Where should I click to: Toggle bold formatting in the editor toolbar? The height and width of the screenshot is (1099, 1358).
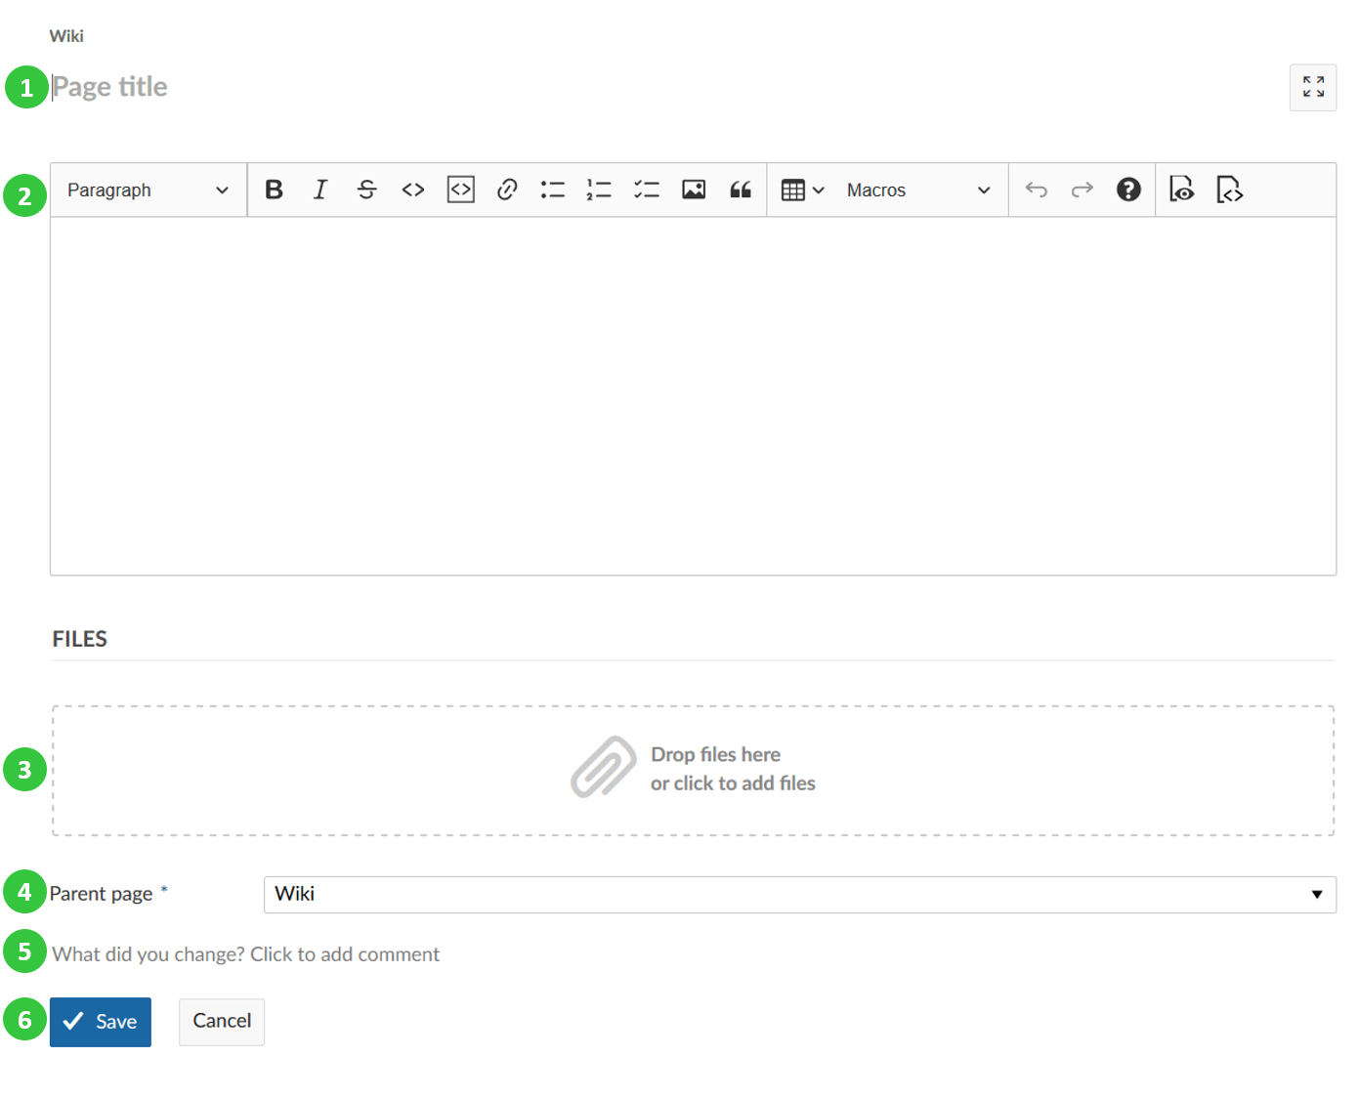click(x=274, y=190)
